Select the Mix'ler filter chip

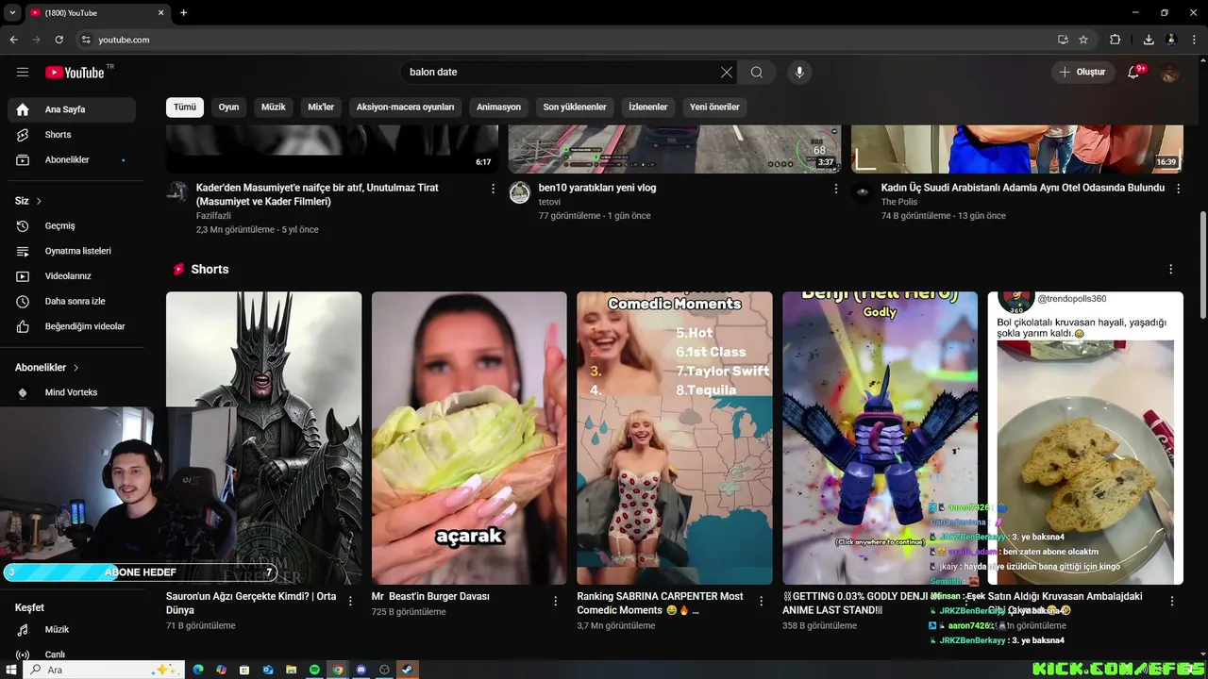321,107
